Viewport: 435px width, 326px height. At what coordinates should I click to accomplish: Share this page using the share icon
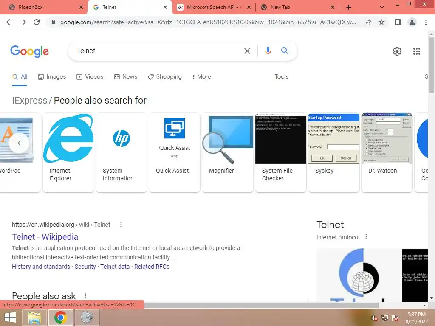coord(368,22)
